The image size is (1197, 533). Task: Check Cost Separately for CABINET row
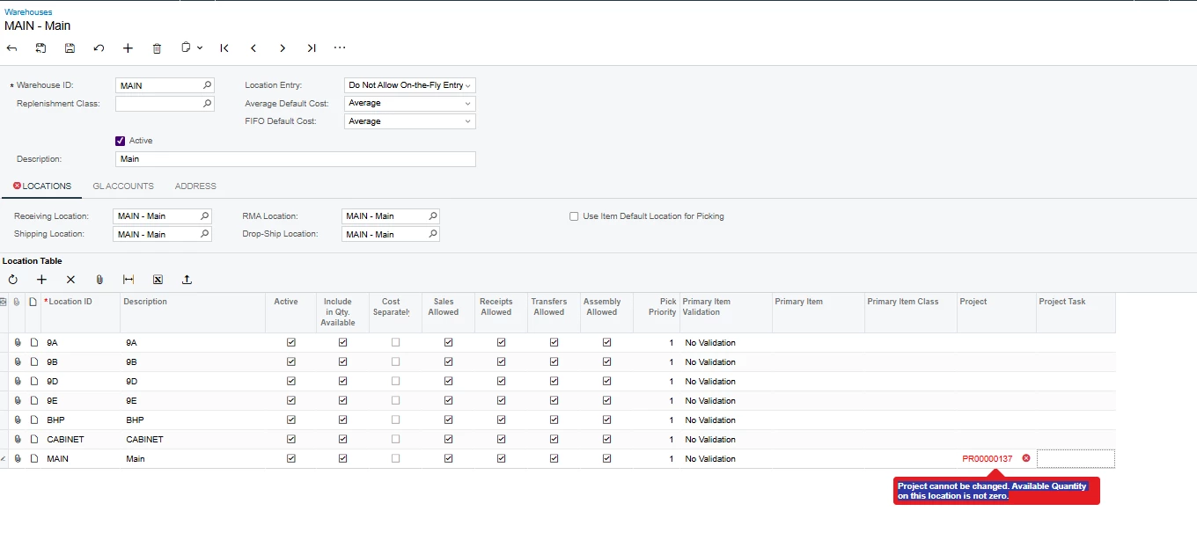(x=395, y=440)
